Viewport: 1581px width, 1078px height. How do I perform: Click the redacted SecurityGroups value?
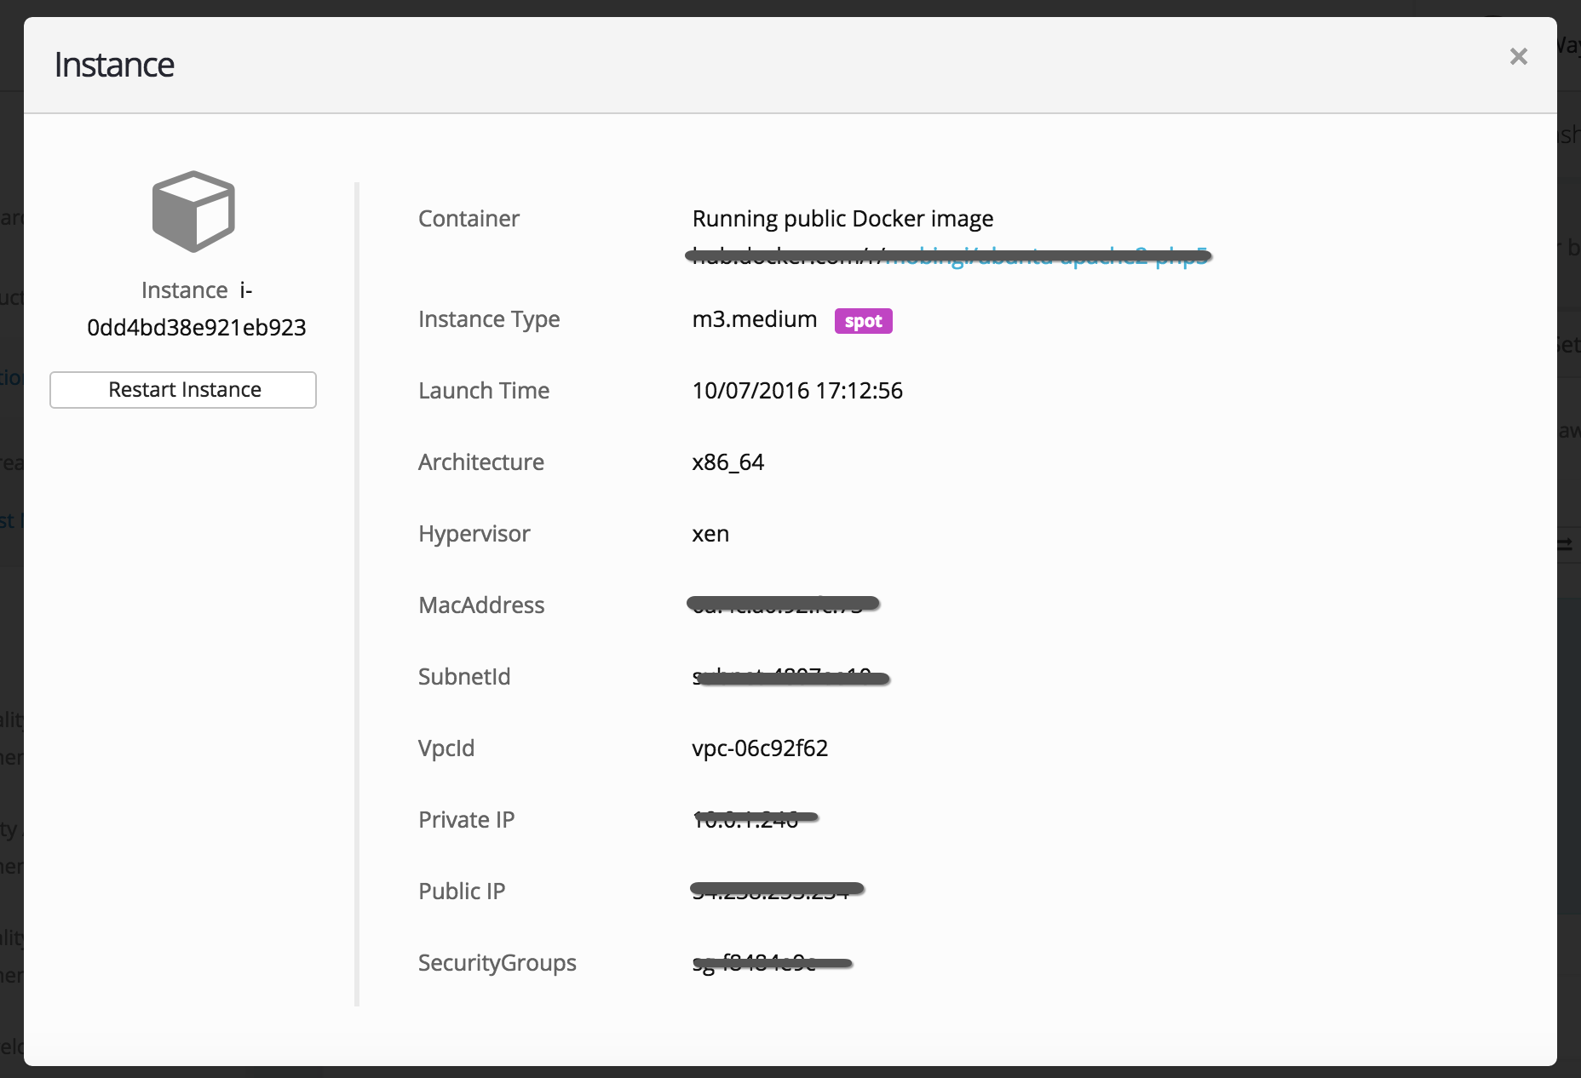tap(772, 963)
